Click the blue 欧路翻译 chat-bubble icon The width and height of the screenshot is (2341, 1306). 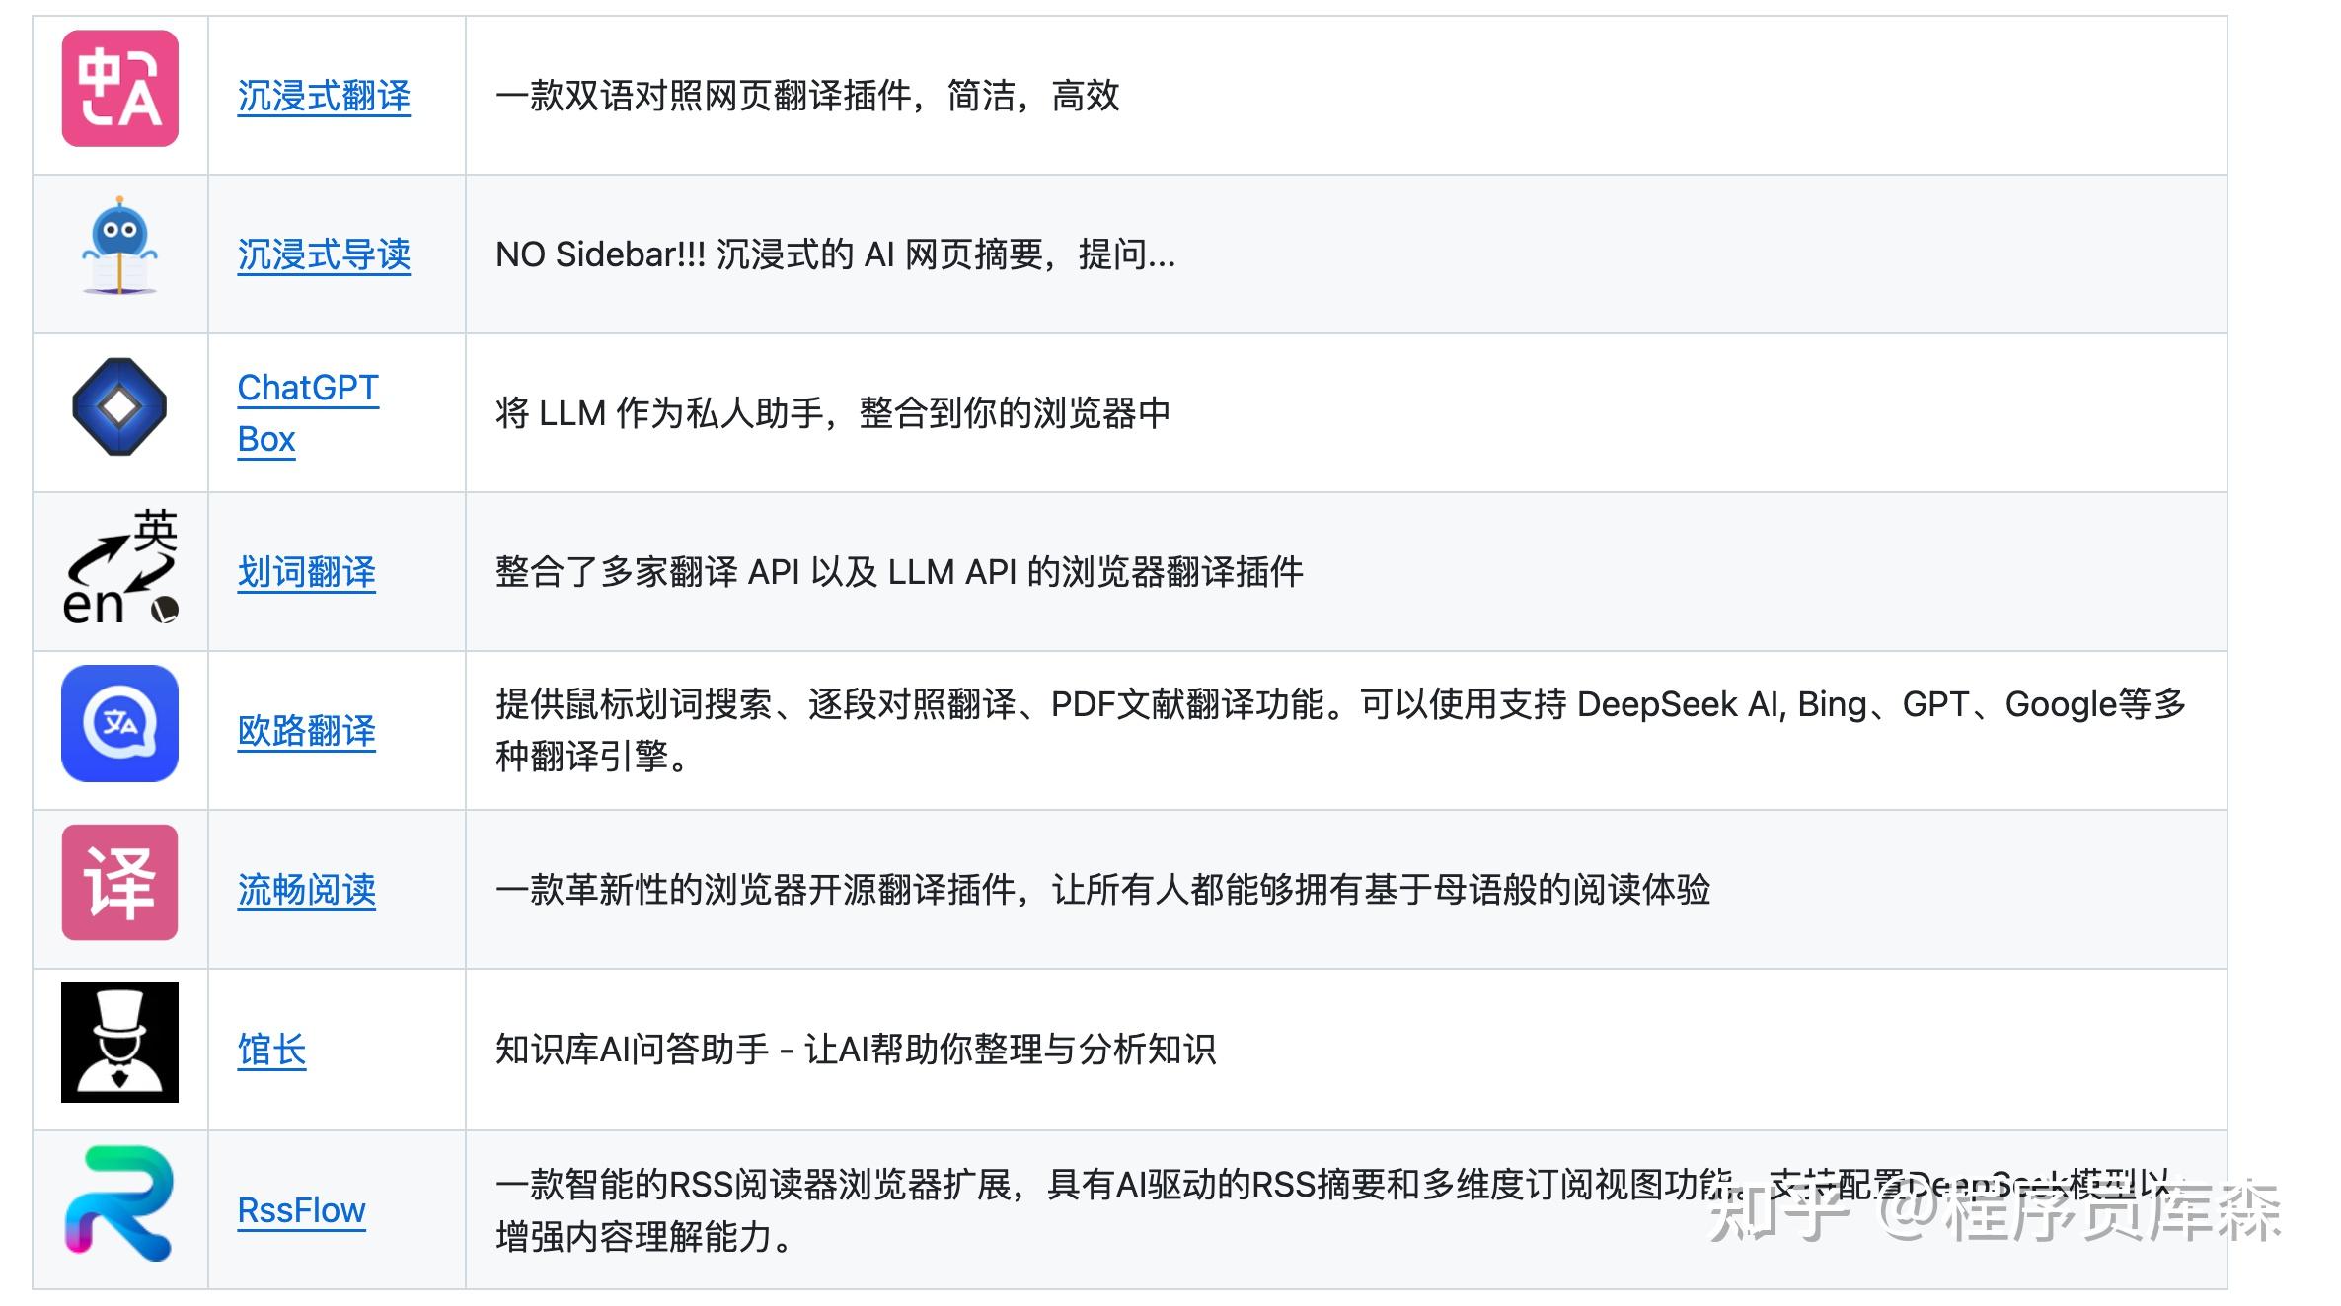(119, 724)
